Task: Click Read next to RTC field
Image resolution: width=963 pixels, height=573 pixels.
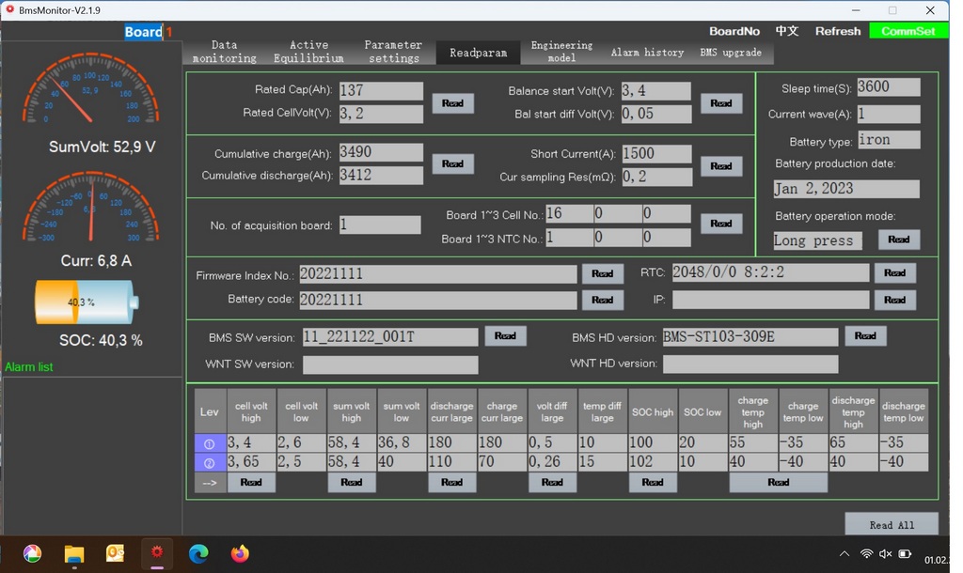Action: click(894, 273)
